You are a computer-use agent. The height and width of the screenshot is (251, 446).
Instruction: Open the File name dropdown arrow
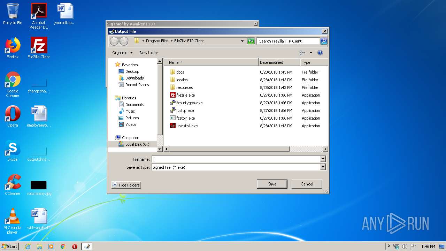pyautogui.click(x=323, y=159)
